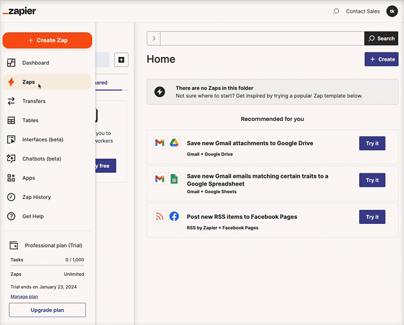Open Tables from the sidebar

(x=47, y=120)
